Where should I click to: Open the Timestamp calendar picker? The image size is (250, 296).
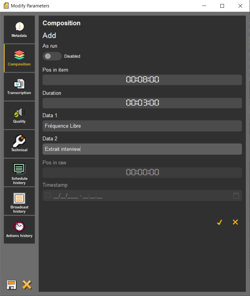236,195
